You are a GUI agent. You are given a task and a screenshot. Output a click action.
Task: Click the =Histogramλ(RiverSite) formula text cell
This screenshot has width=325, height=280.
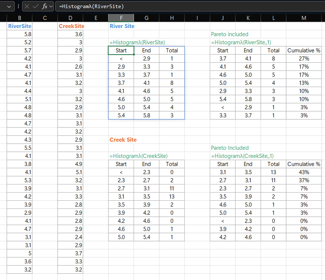tap(137, 42)
